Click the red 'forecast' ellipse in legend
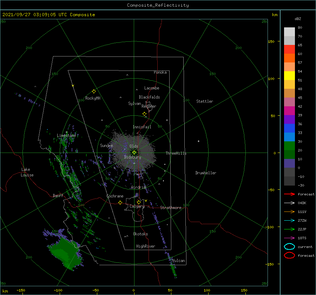The height and width of the screenshot is (295, 316). click(289, 255)
